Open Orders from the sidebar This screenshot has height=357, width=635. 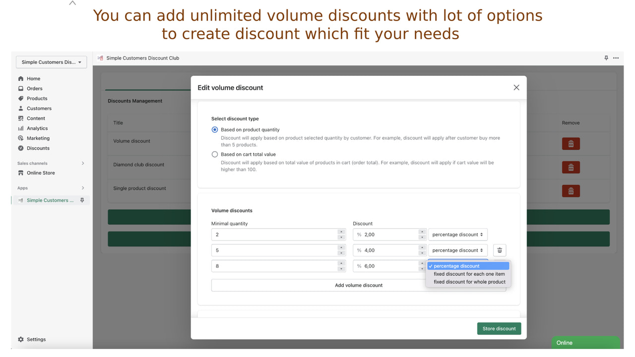(x=34, y=88)
